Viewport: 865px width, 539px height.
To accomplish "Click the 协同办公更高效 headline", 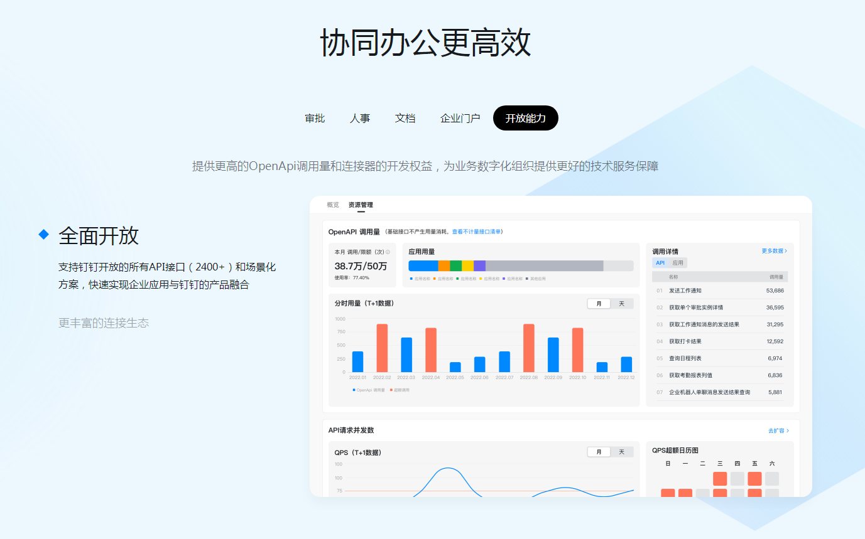I will [x=425, y=43].
